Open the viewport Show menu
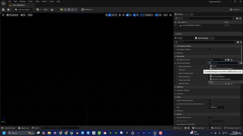The image size is (243, 136). pos(30,15)
